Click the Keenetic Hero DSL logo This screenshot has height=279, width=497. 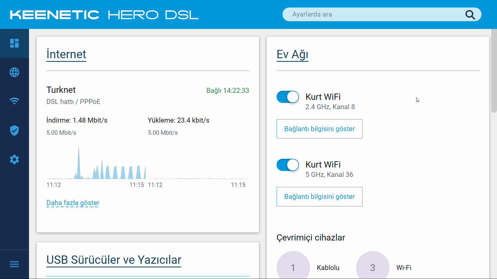pos(104,15)
